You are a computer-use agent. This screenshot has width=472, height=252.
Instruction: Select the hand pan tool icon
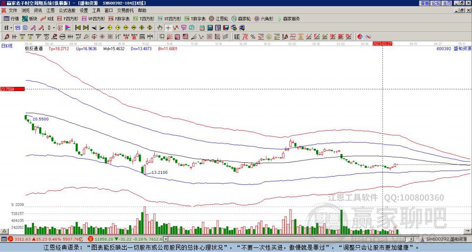pos(159,28)
